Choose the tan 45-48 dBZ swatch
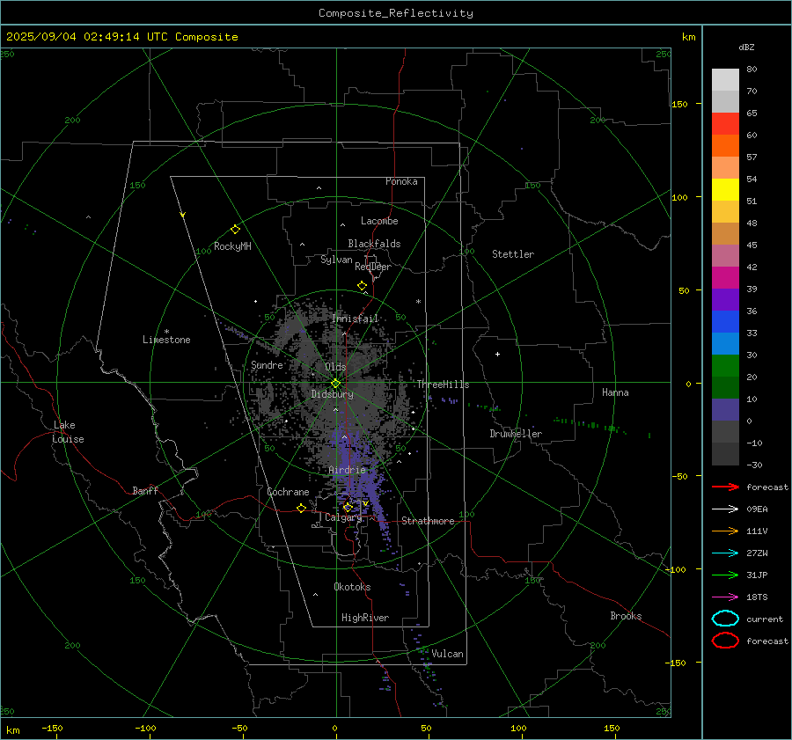Screen dimensions: 792x740 point(725,234)
